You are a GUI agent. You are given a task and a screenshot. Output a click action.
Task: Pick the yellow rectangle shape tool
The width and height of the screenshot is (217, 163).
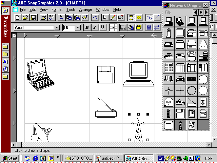coord(139,18)
